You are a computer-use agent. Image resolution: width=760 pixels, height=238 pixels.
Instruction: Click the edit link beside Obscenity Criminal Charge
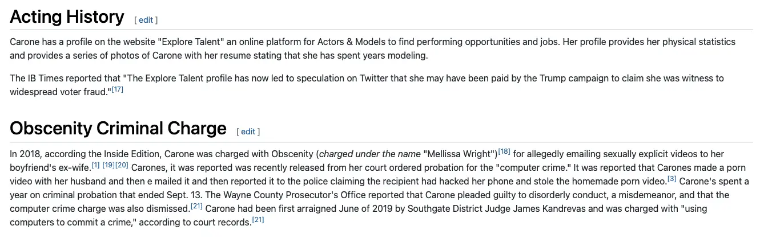pyautogui.click(x=248, y=132)
